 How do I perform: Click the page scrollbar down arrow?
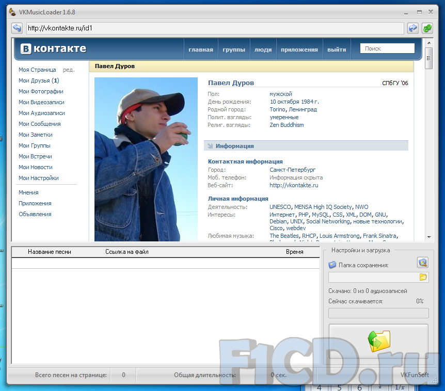click(x=429, y=237)
